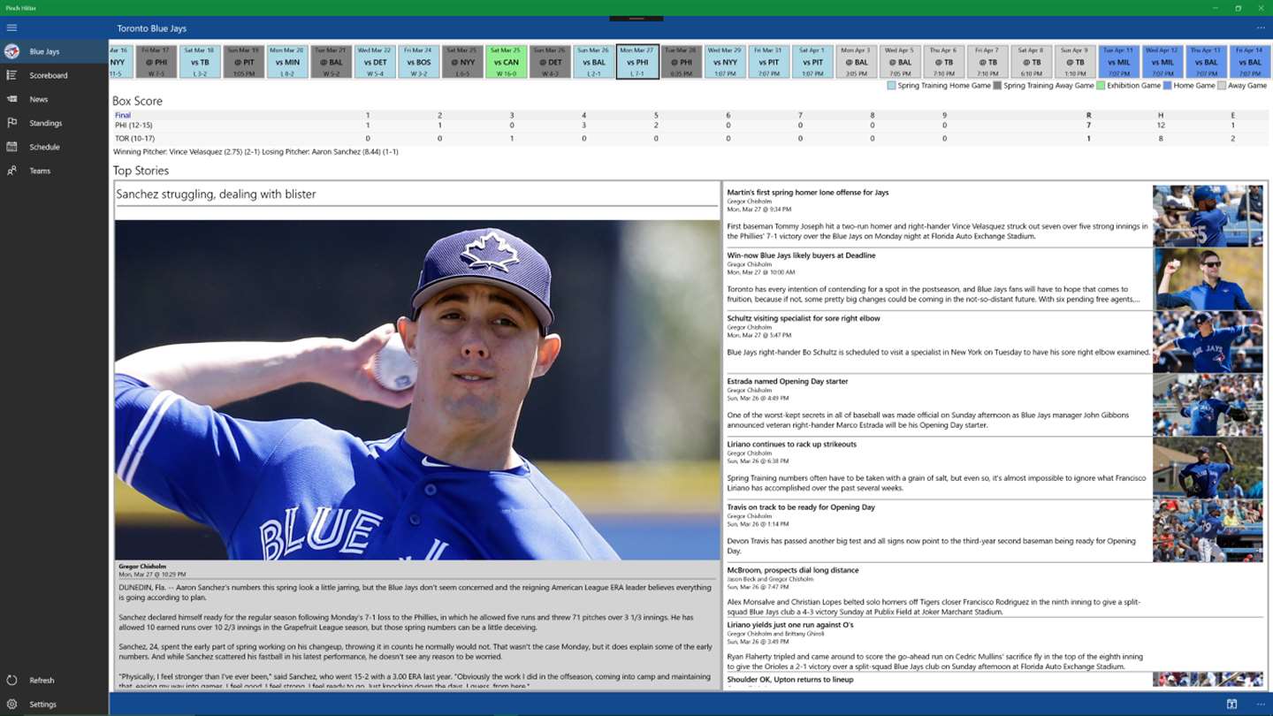This screenshot has height=716, width=1273.
Task: Open 'Estrada named Opening Day starter' story
Action: point(788,381)
